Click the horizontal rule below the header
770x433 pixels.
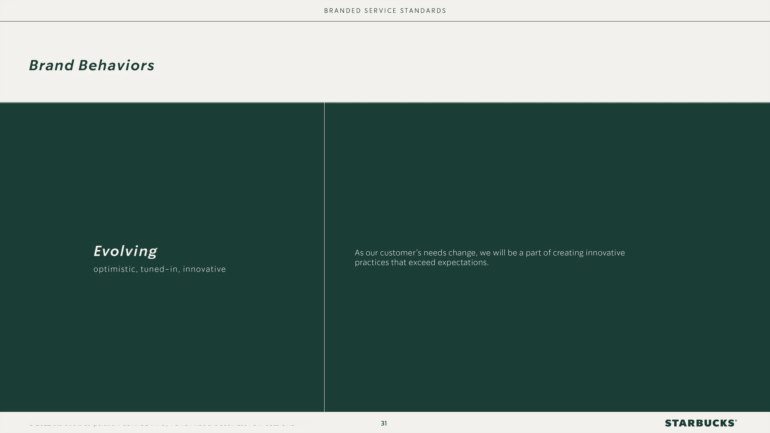pos(385,22)
